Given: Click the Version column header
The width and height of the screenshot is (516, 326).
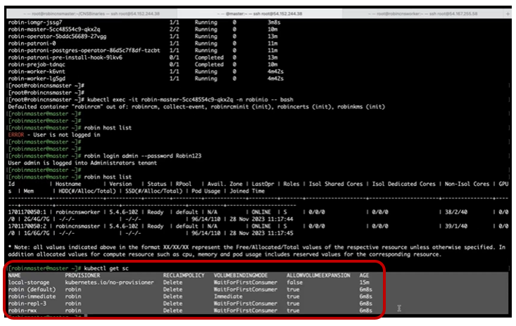Looking at the screenshot, I should [x=120, y=184].
